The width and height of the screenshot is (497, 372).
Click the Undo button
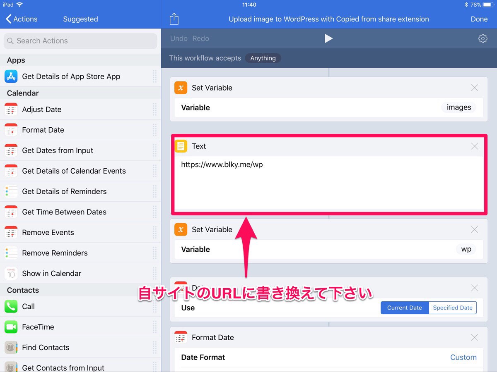[x=179, y=38]
